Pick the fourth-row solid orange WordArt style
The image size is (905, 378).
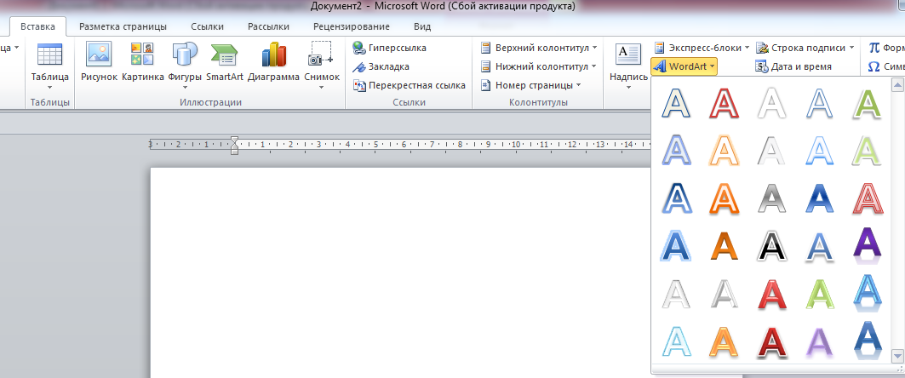coord(724,245)
